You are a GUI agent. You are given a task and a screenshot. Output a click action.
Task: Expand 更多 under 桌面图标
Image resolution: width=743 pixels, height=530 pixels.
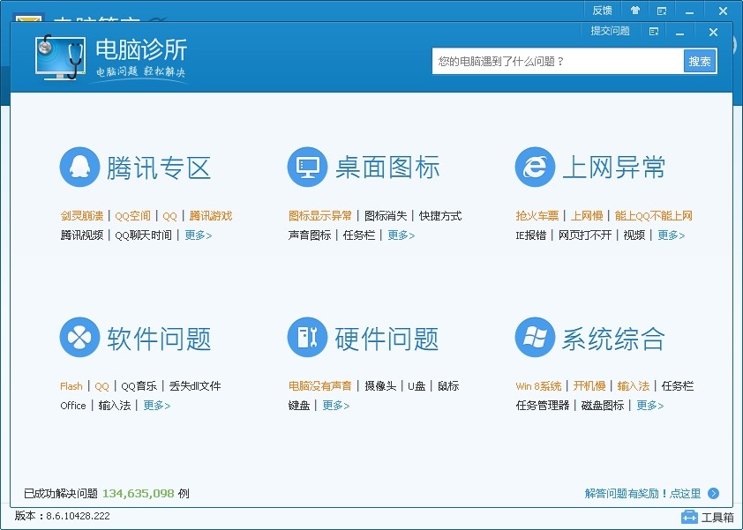[401, 235]
